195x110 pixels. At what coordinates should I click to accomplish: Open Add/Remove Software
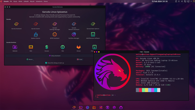(x=93, y=36)
